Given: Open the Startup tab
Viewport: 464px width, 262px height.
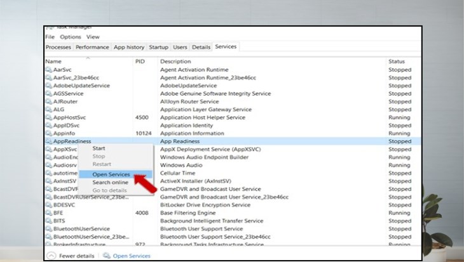Looking at the screenshot, I should (x=158, y=47).
